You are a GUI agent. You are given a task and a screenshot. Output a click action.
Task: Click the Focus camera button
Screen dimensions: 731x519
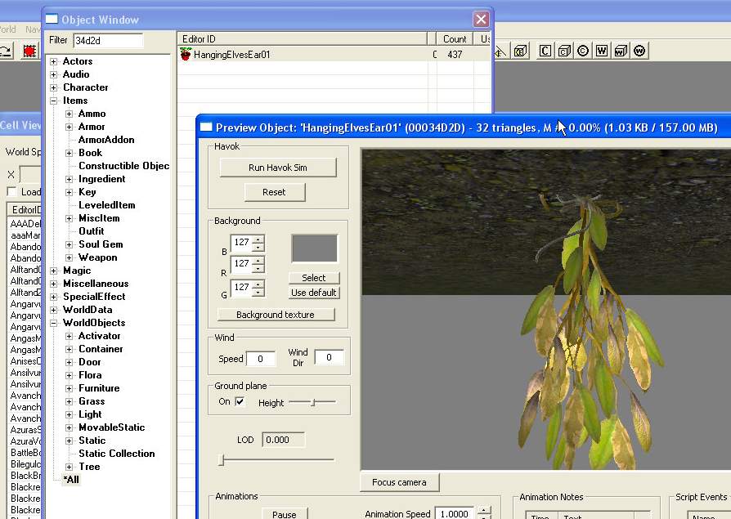399,482
